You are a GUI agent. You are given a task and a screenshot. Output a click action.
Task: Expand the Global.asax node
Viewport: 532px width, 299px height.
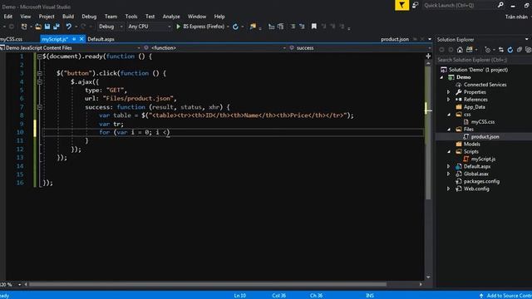(x=449, y=174)
